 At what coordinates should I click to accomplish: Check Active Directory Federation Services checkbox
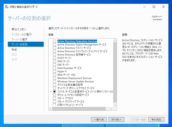(54, 41)
